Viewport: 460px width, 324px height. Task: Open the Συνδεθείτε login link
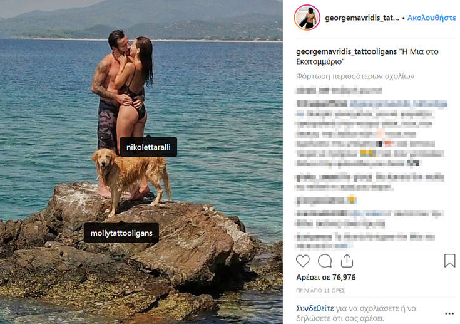(x=315, y=308)
